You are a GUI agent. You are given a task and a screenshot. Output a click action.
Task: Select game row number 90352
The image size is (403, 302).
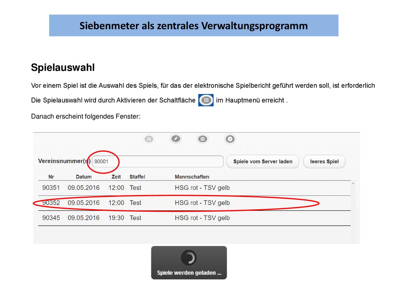pyautogui.click(x=194, y=203)
